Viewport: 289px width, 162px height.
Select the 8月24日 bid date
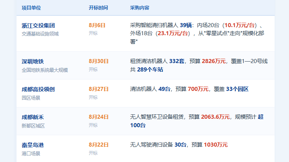[99, 117]
